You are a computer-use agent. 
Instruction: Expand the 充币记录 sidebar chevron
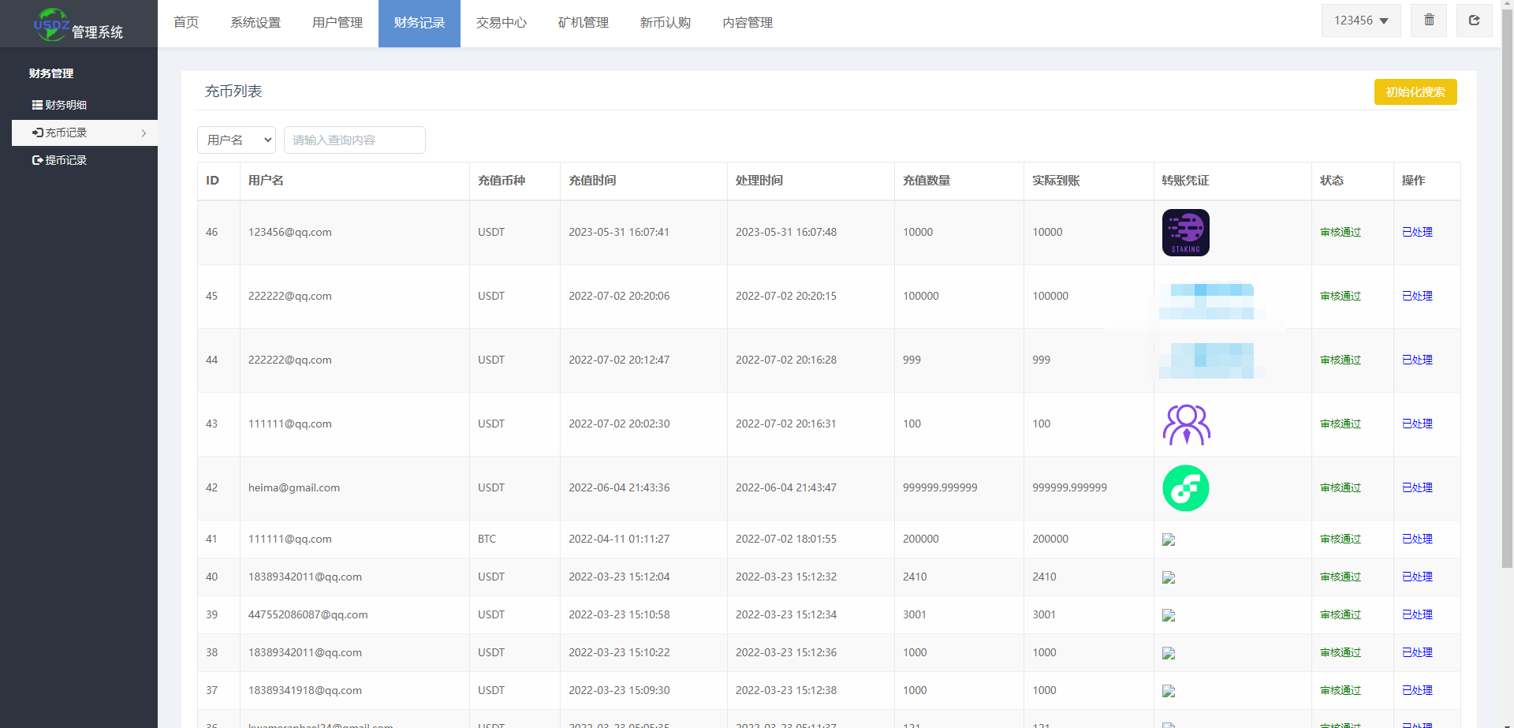pyautogui.click(x=144, y=133)
